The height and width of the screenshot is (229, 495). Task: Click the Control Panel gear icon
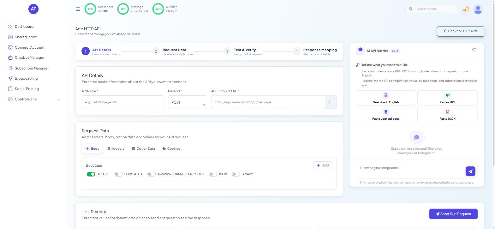pos(10,99)
